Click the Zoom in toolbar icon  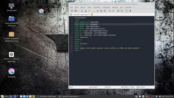tap(118, 11)
